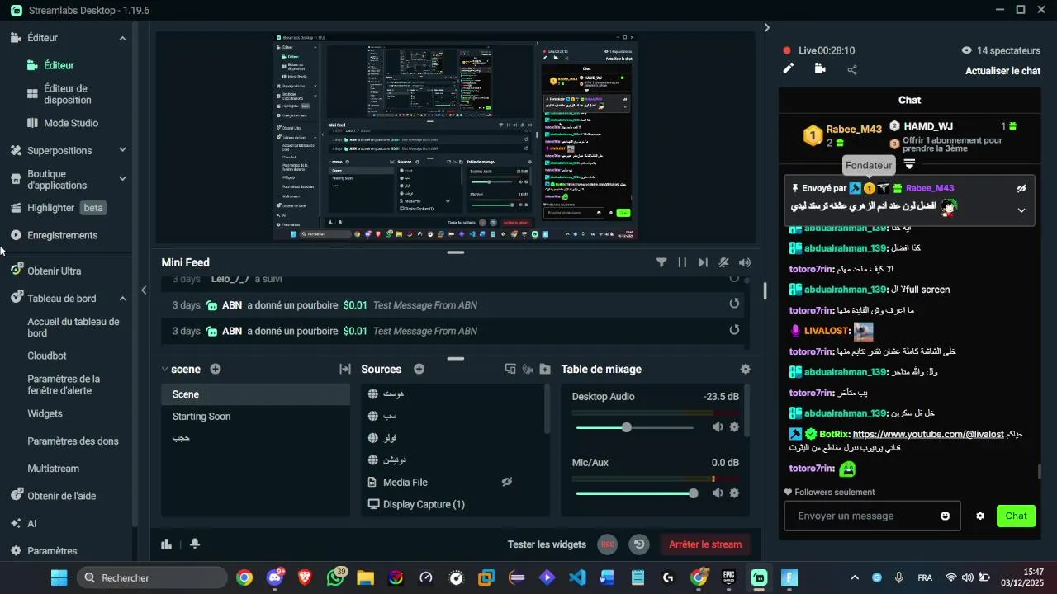Replay the first ABN tip alert
The image size is (1057, 594).
point(734,304)
